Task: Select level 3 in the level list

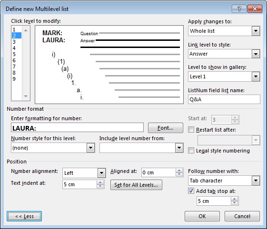Action: [x=14, y=42]
